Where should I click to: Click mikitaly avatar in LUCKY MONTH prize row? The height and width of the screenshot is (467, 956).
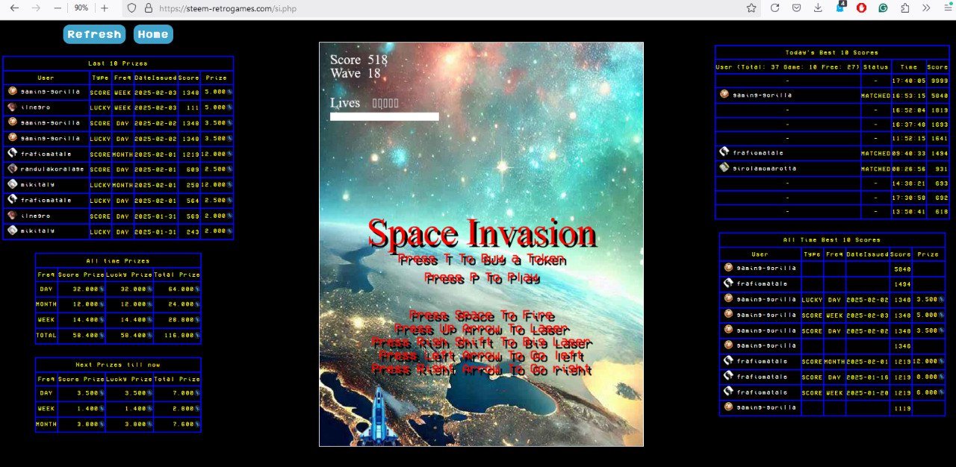coord(13,184)
